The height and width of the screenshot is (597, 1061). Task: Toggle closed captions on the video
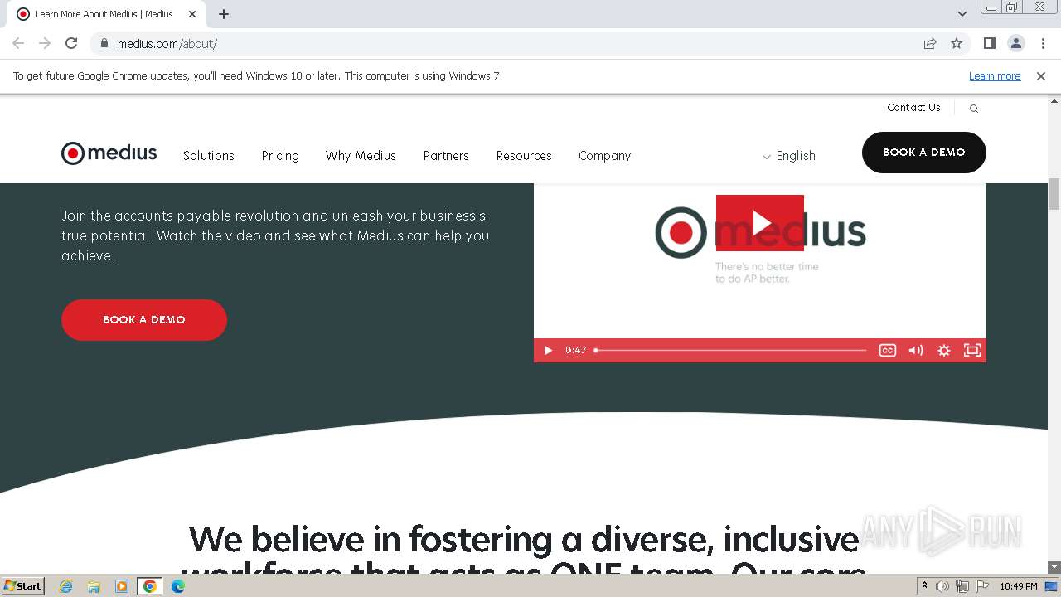(x=888, y=351)
